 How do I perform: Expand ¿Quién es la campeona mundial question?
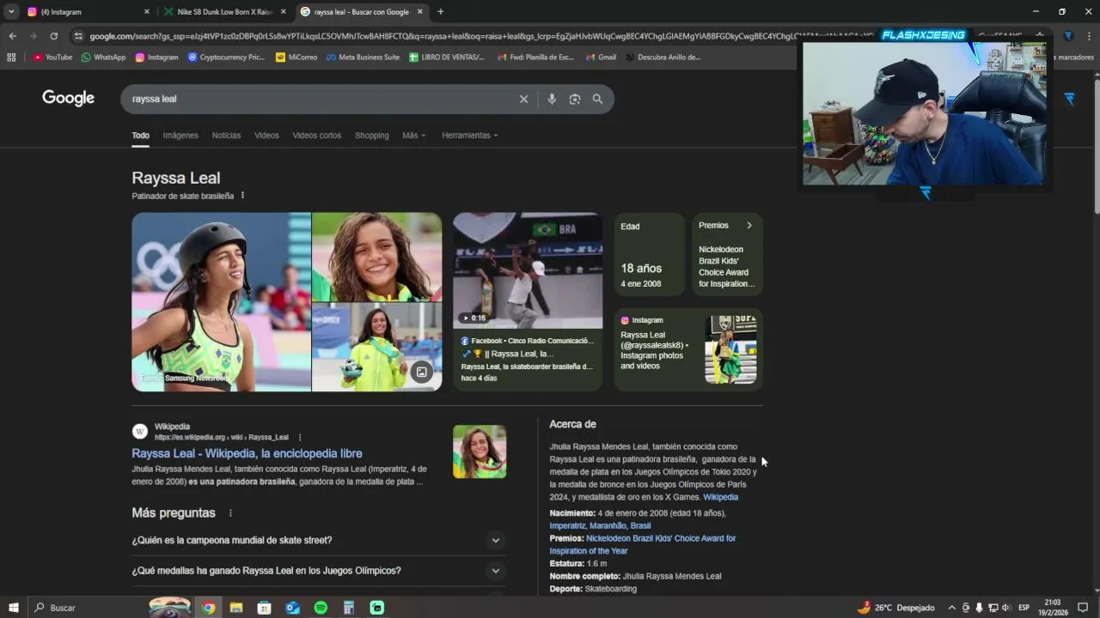point(319,541)
